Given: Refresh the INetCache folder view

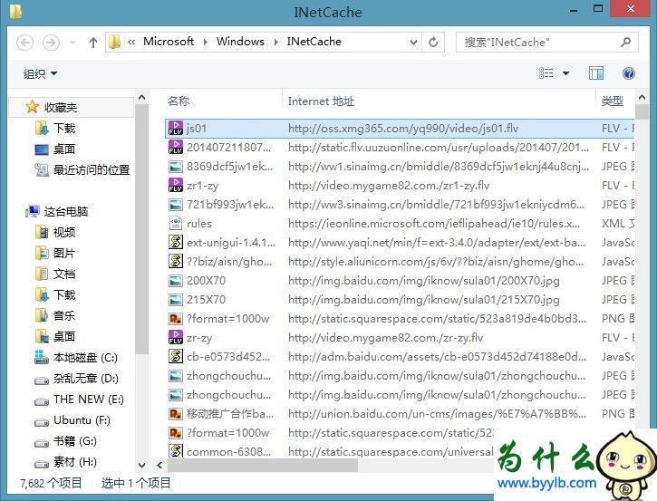Looking at the screenshot, I should click(433, 42).
